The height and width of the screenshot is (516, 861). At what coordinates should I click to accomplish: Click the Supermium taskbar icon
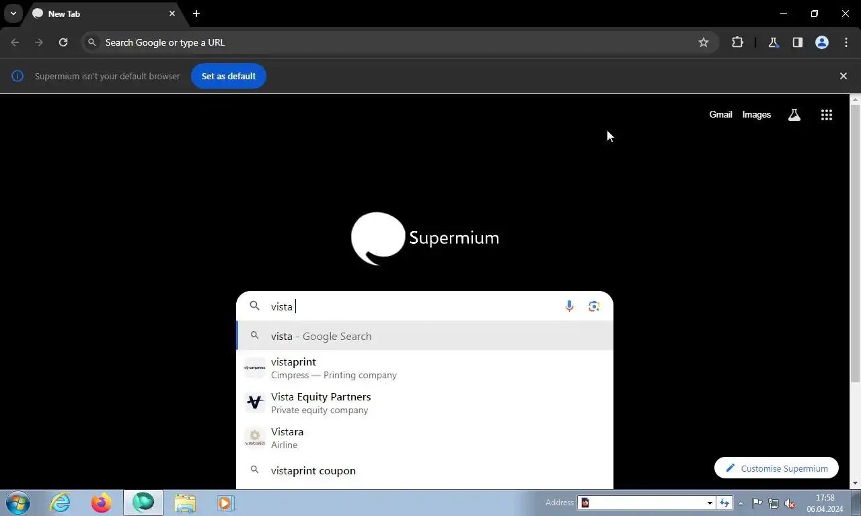[143, 503]
